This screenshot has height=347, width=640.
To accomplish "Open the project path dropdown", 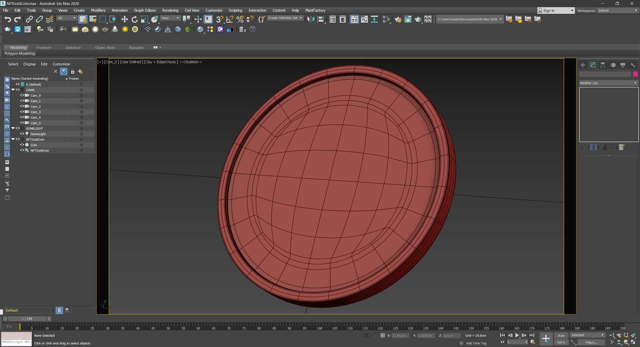I will [469, 19].
